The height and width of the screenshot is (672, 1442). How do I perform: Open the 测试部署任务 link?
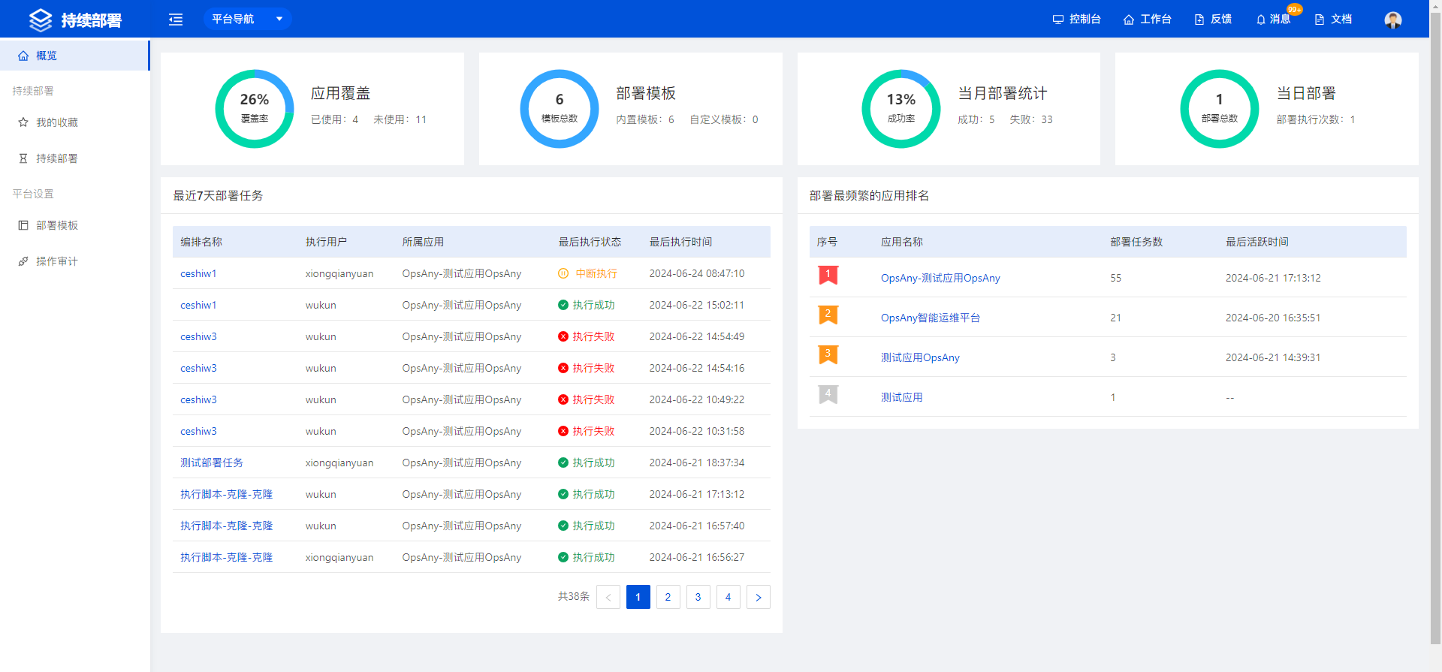212,463
